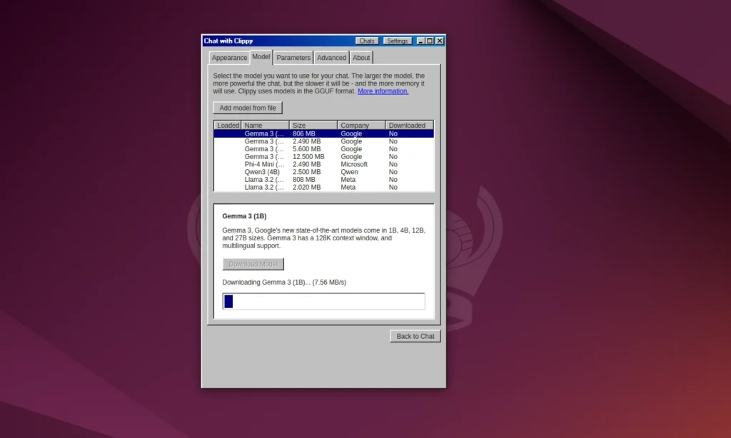Click the Settings button in the title bar
The height and width of the screenshot is (438, 731).
[x=397, y=41]
